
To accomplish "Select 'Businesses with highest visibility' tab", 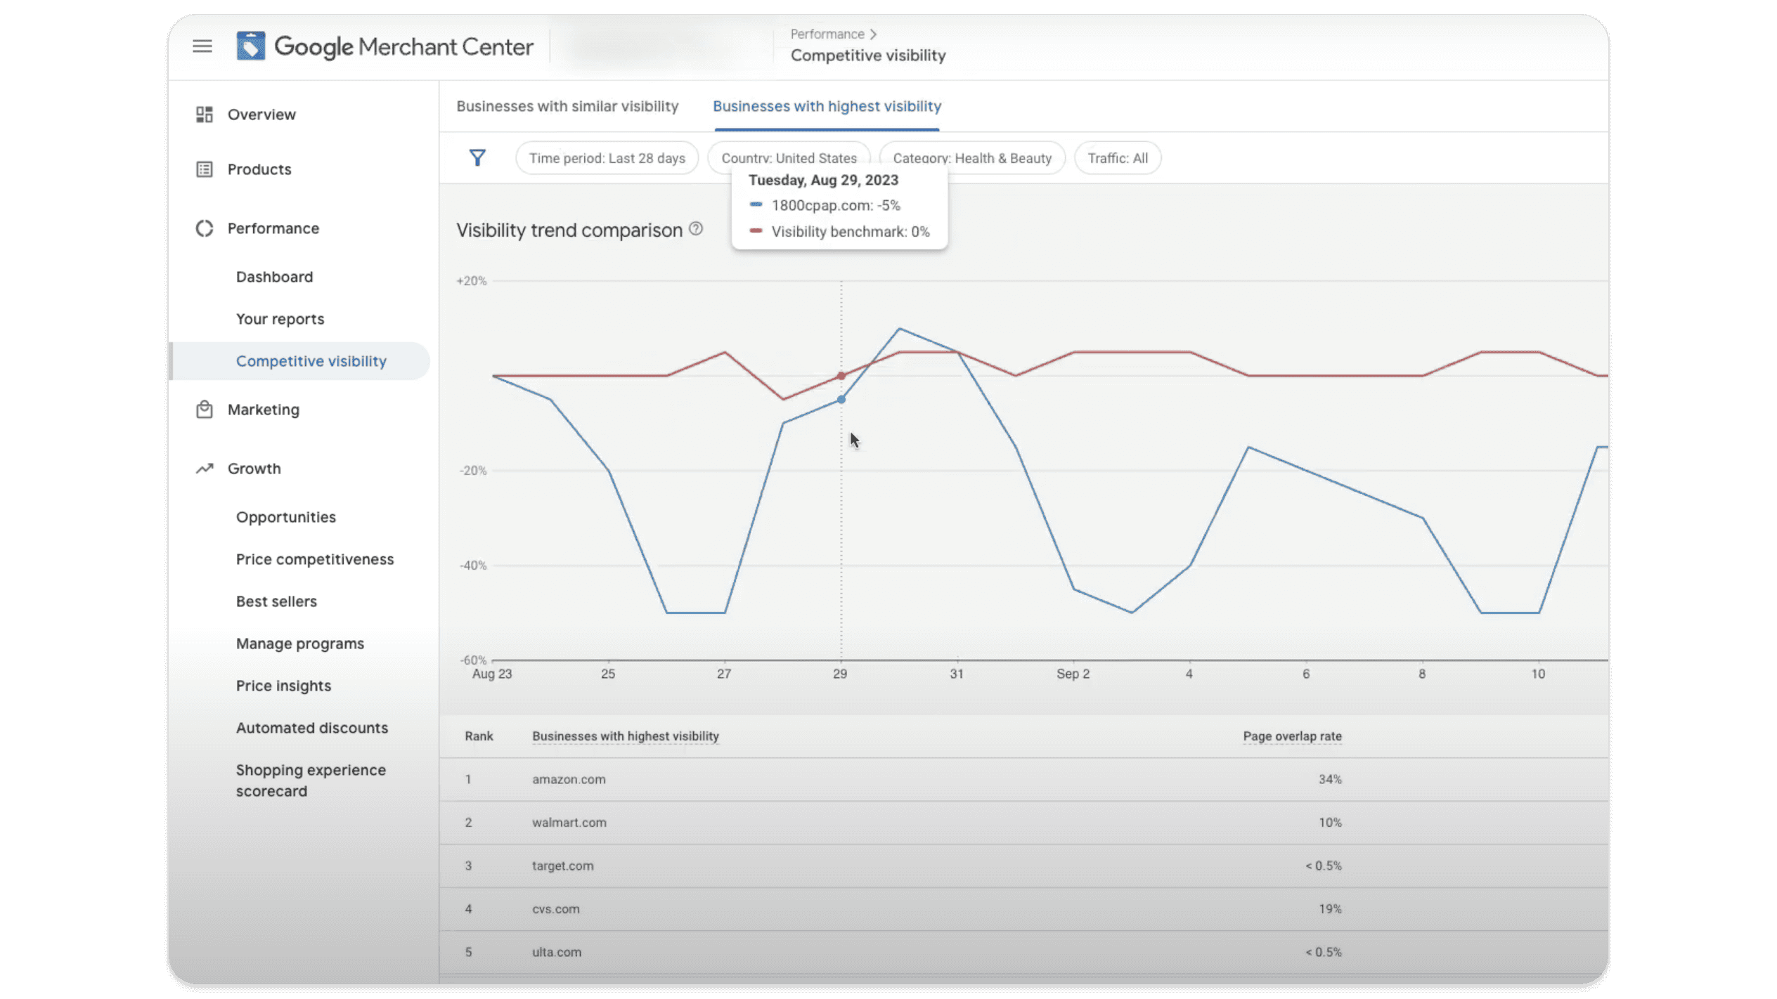I will (x=826, y=106).
